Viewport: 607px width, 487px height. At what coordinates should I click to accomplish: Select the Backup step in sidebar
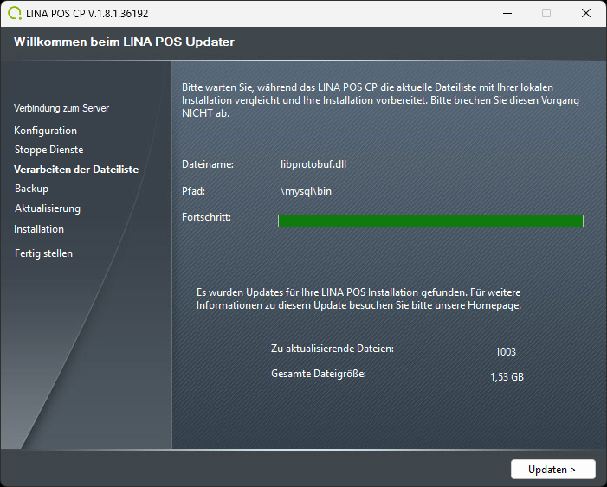point(31,189)
